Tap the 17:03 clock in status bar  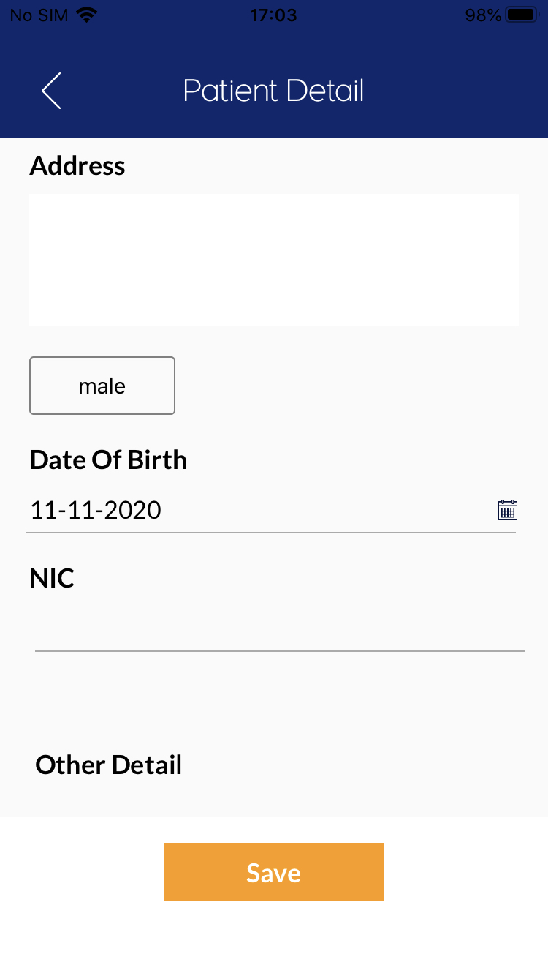[x=273, y=15]
